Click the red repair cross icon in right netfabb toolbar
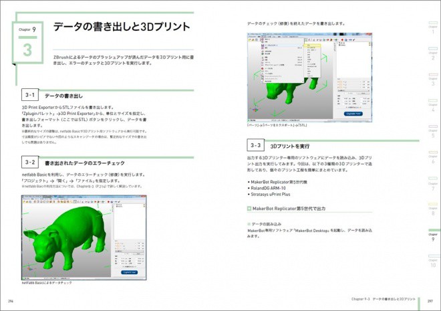 tap(342, 40)
